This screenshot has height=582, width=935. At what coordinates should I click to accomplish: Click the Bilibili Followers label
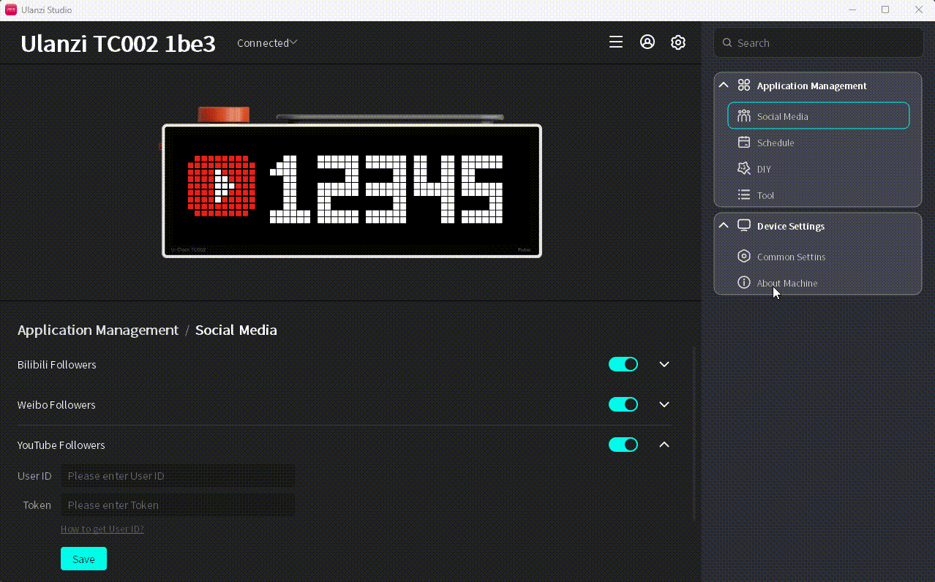[x=57, y=364]
